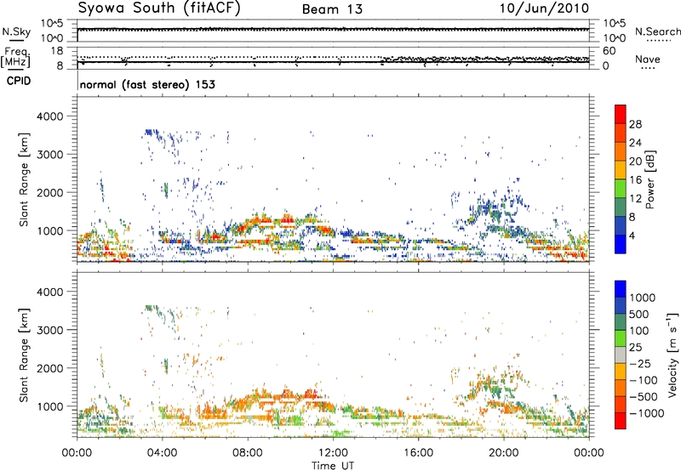This screenshot has width=681, height=471.
Task: Click the '-25' label on Velocity colorbar
Action: tap(642, 363)
